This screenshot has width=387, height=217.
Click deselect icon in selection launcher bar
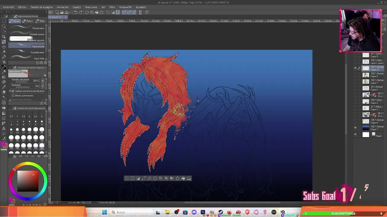pyautogui.click(x=127, y=178)
